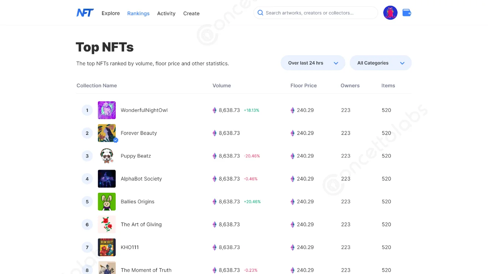The height and width of the screenshot is (274, 488).
Task: Open the AlphaBot Society collection
Action: tap(141, 178)
